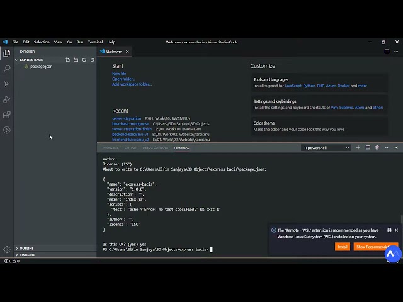Open the Source Control view
Image resolution: width=403 pixels, height=302 pixels.
tap(7, 84)
